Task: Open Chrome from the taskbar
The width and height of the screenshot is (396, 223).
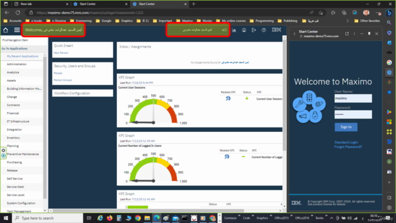Action: click(137, 218)
